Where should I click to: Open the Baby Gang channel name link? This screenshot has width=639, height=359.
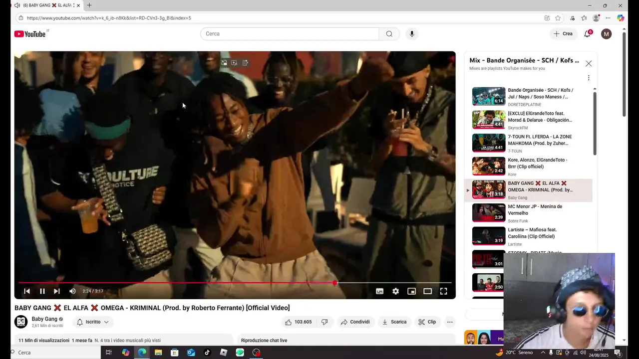click(x=44, y=319)
